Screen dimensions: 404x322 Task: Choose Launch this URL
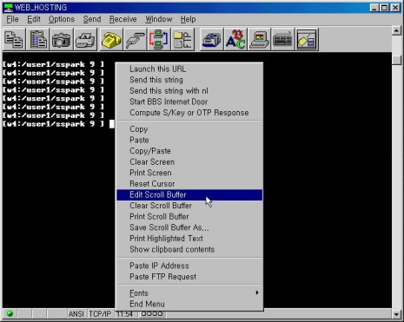coord(189,69)
